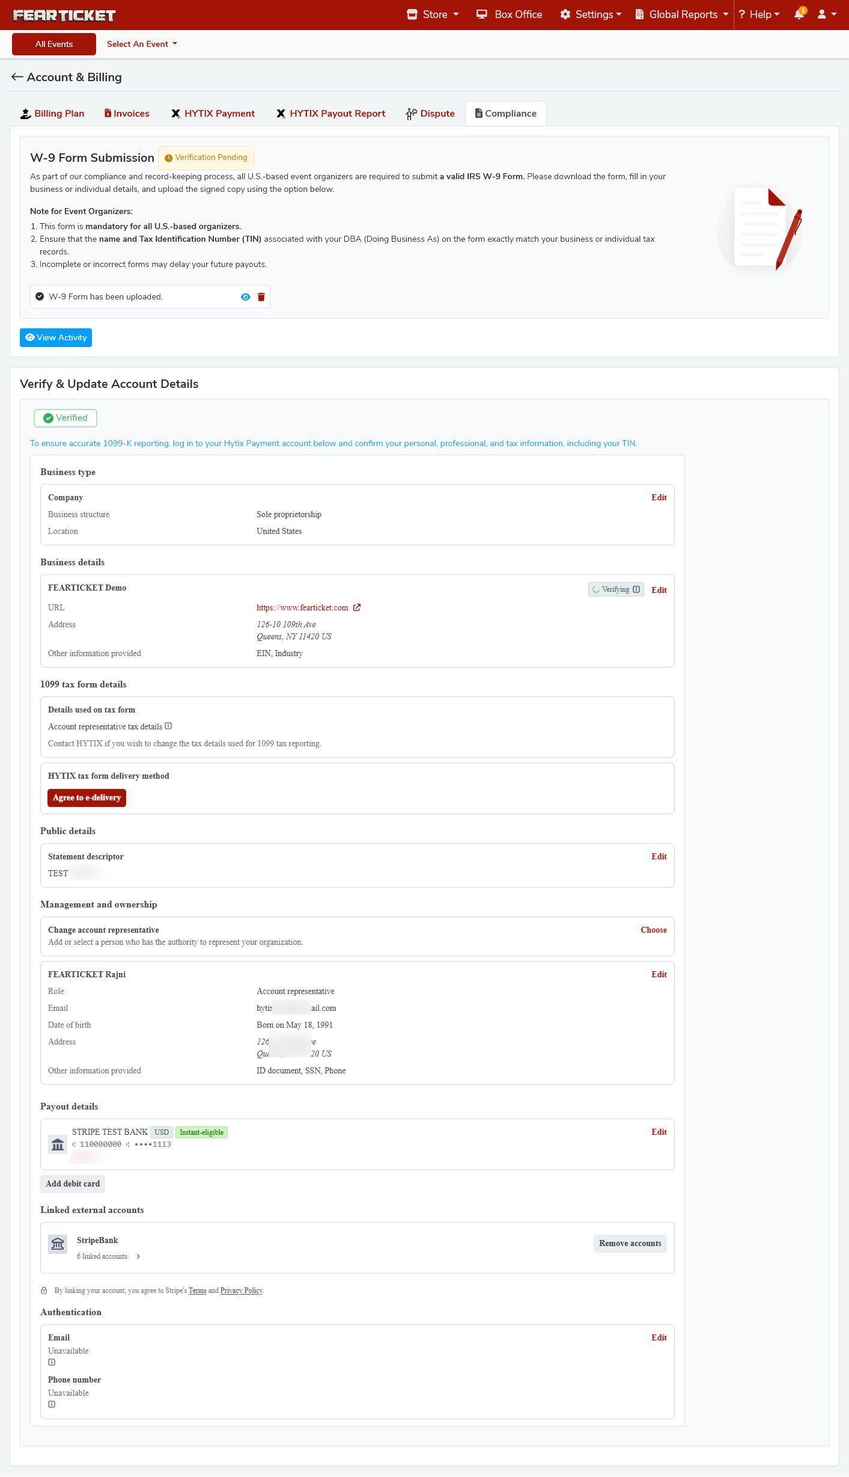Screen dimensions: 849x1477
Task: Go back using the Account & Billing arrow
Action: coord(17,77)
